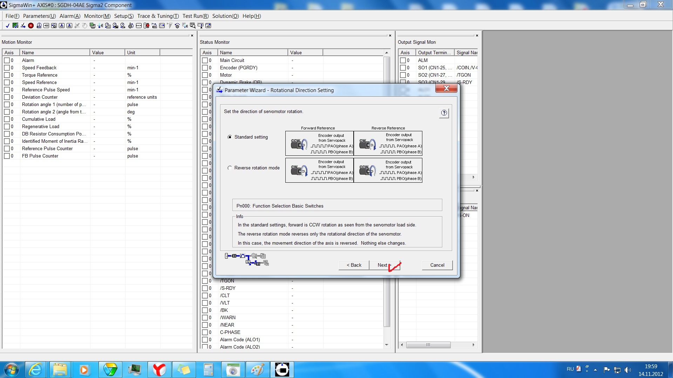Tick the Main Circuit axis checkbox
This screenshot has height=378, width=673.
pyautogui.click(x=205, y=61)
